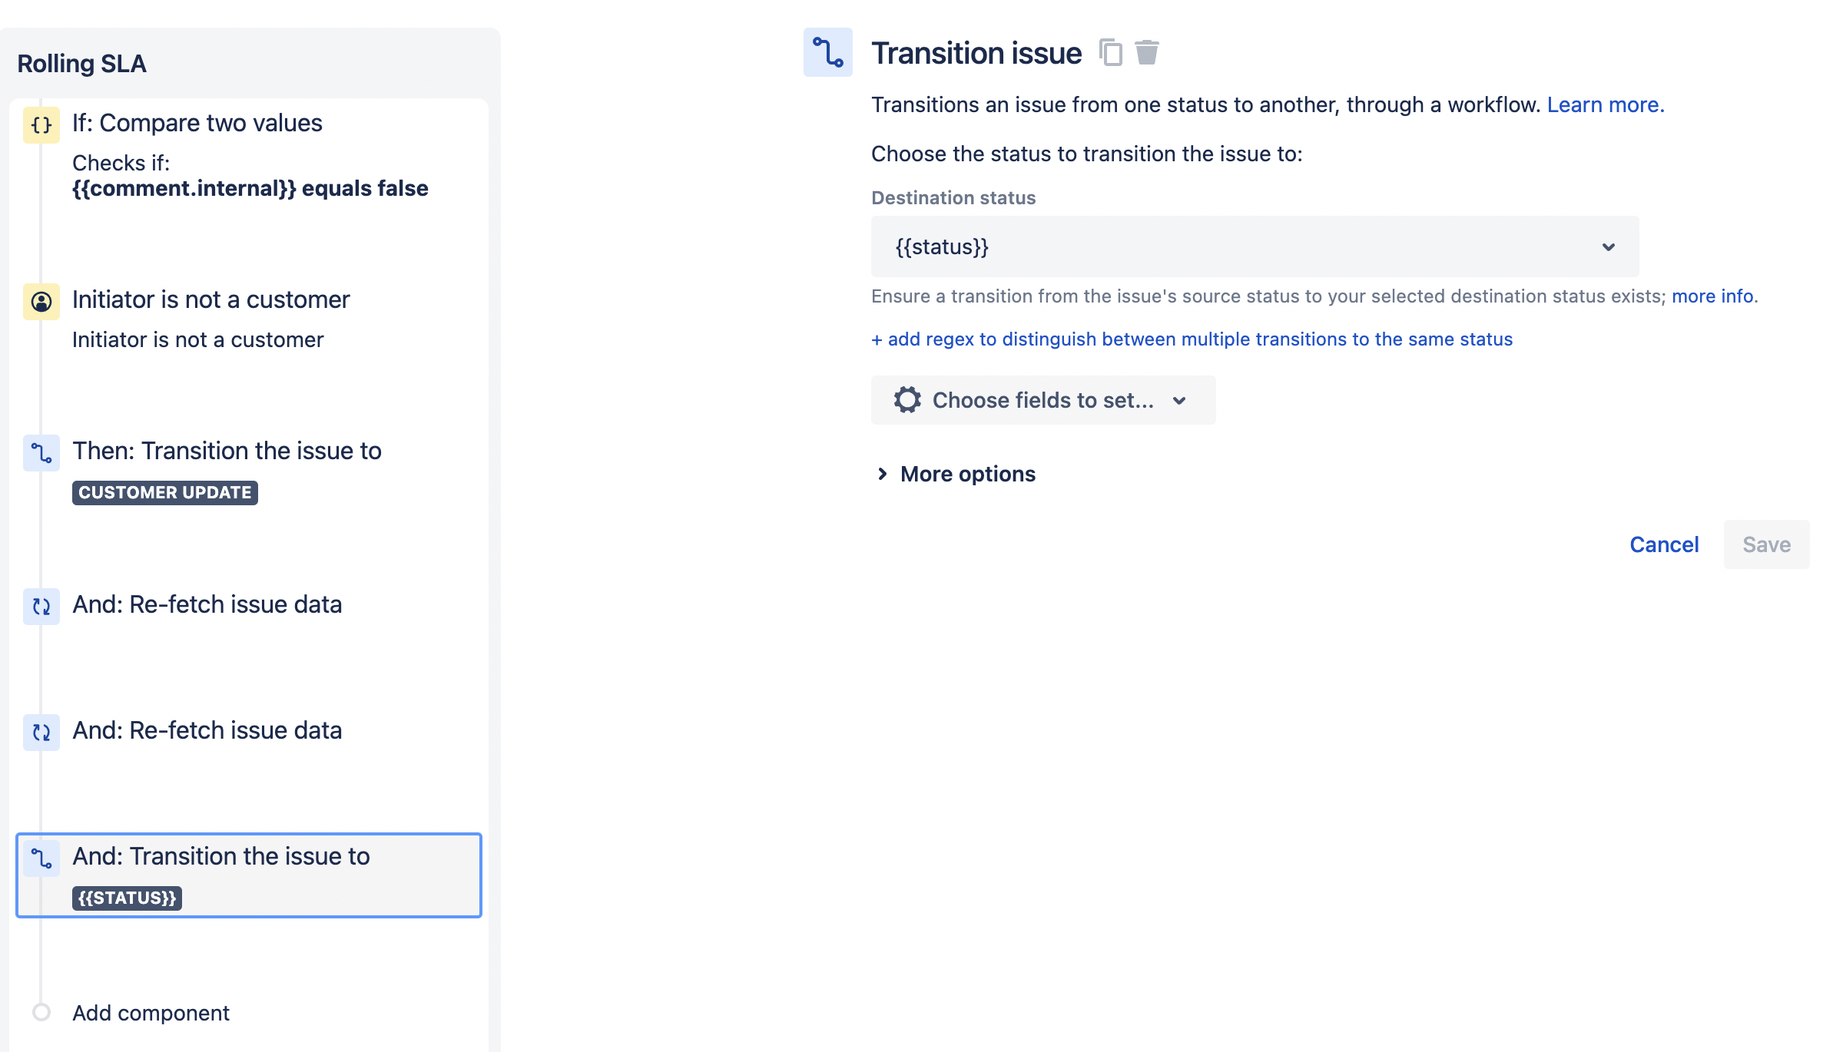Click the user icon for Initiator condition

click(x=41, y=301)
